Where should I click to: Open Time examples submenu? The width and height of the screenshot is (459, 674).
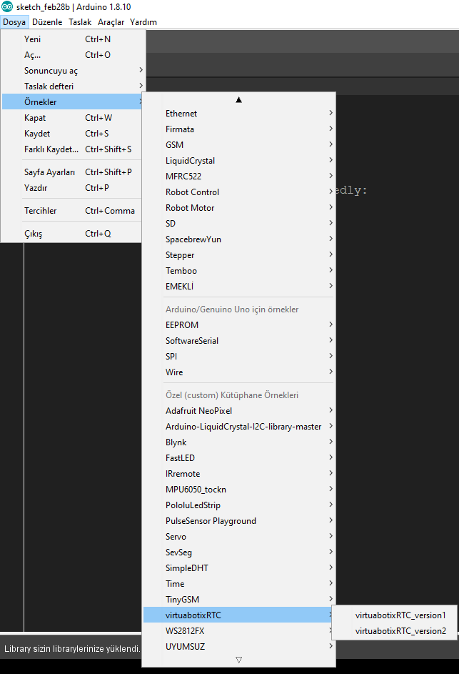coord(238,584)
